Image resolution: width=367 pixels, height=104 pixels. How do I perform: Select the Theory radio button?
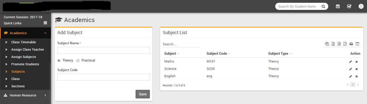tap(59, 60)
